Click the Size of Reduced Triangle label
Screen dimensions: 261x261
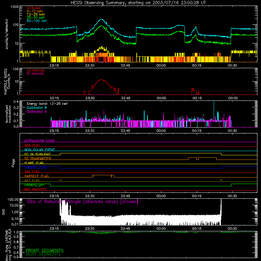point(83,202)
